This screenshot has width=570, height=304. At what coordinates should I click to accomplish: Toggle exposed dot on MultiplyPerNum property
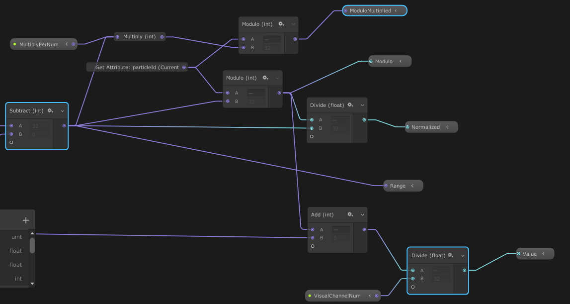click(13, 44)
